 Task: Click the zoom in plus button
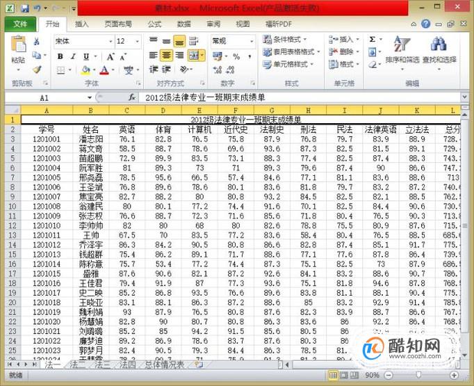point(454,376)
